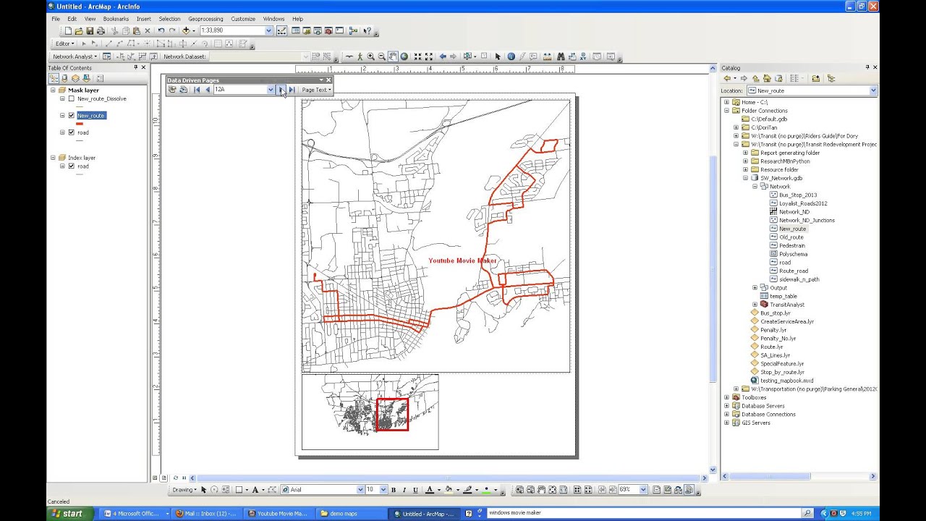Click the Measure ruler icon
The image size is (926, 521).
[x=546, y=56]
